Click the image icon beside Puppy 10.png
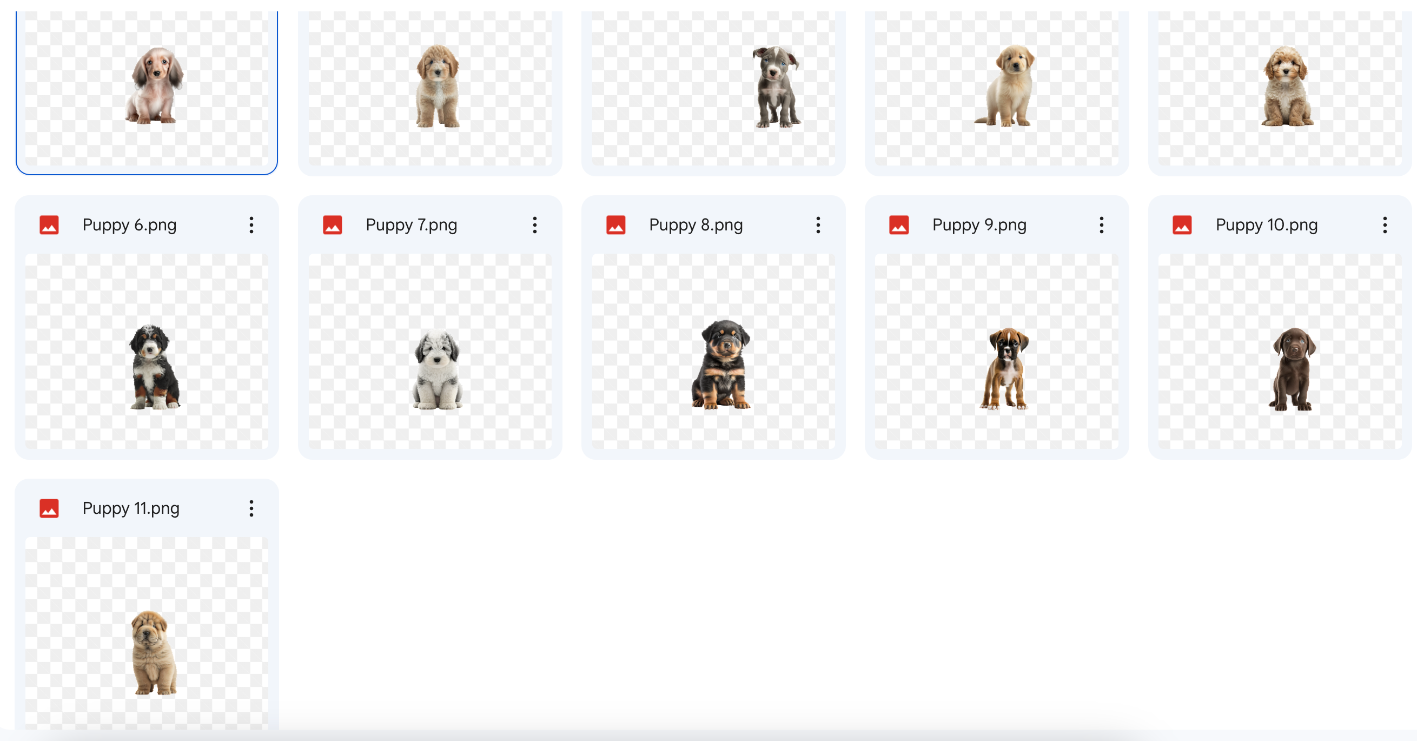The image size is (1417, 741). coord(1182,225)
